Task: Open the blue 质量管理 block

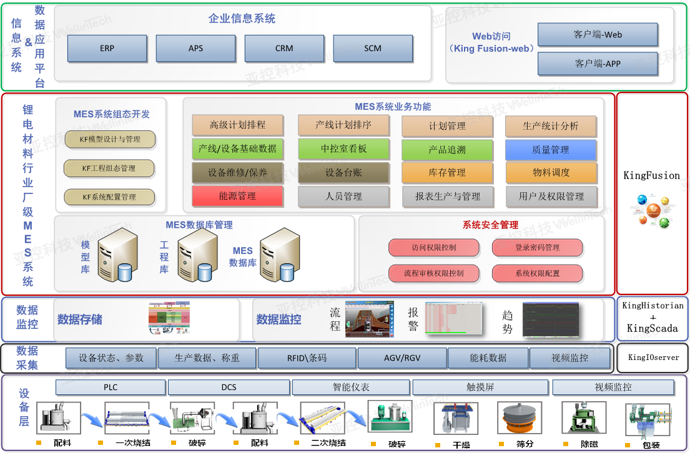Action: click(551, 150)
